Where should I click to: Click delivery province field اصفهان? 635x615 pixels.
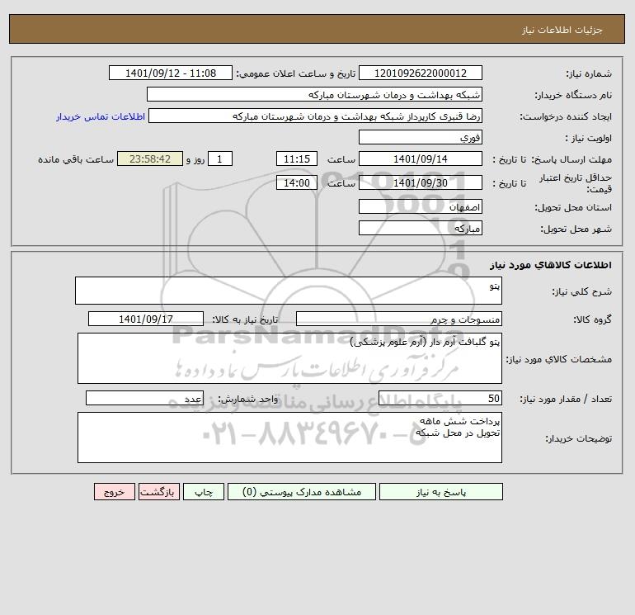pos(421,206)
